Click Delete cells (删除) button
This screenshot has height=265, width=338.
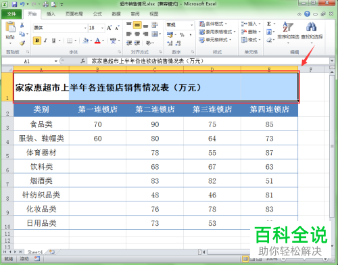(251, 32)
